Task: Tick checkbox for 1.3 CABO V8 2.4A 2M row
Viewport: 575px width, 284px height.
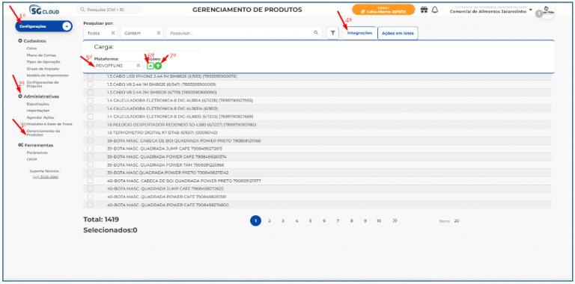Action: (90, 92)
